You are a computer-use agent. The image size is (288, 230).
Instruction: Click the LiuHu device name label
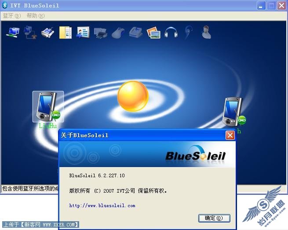point(48,126)
